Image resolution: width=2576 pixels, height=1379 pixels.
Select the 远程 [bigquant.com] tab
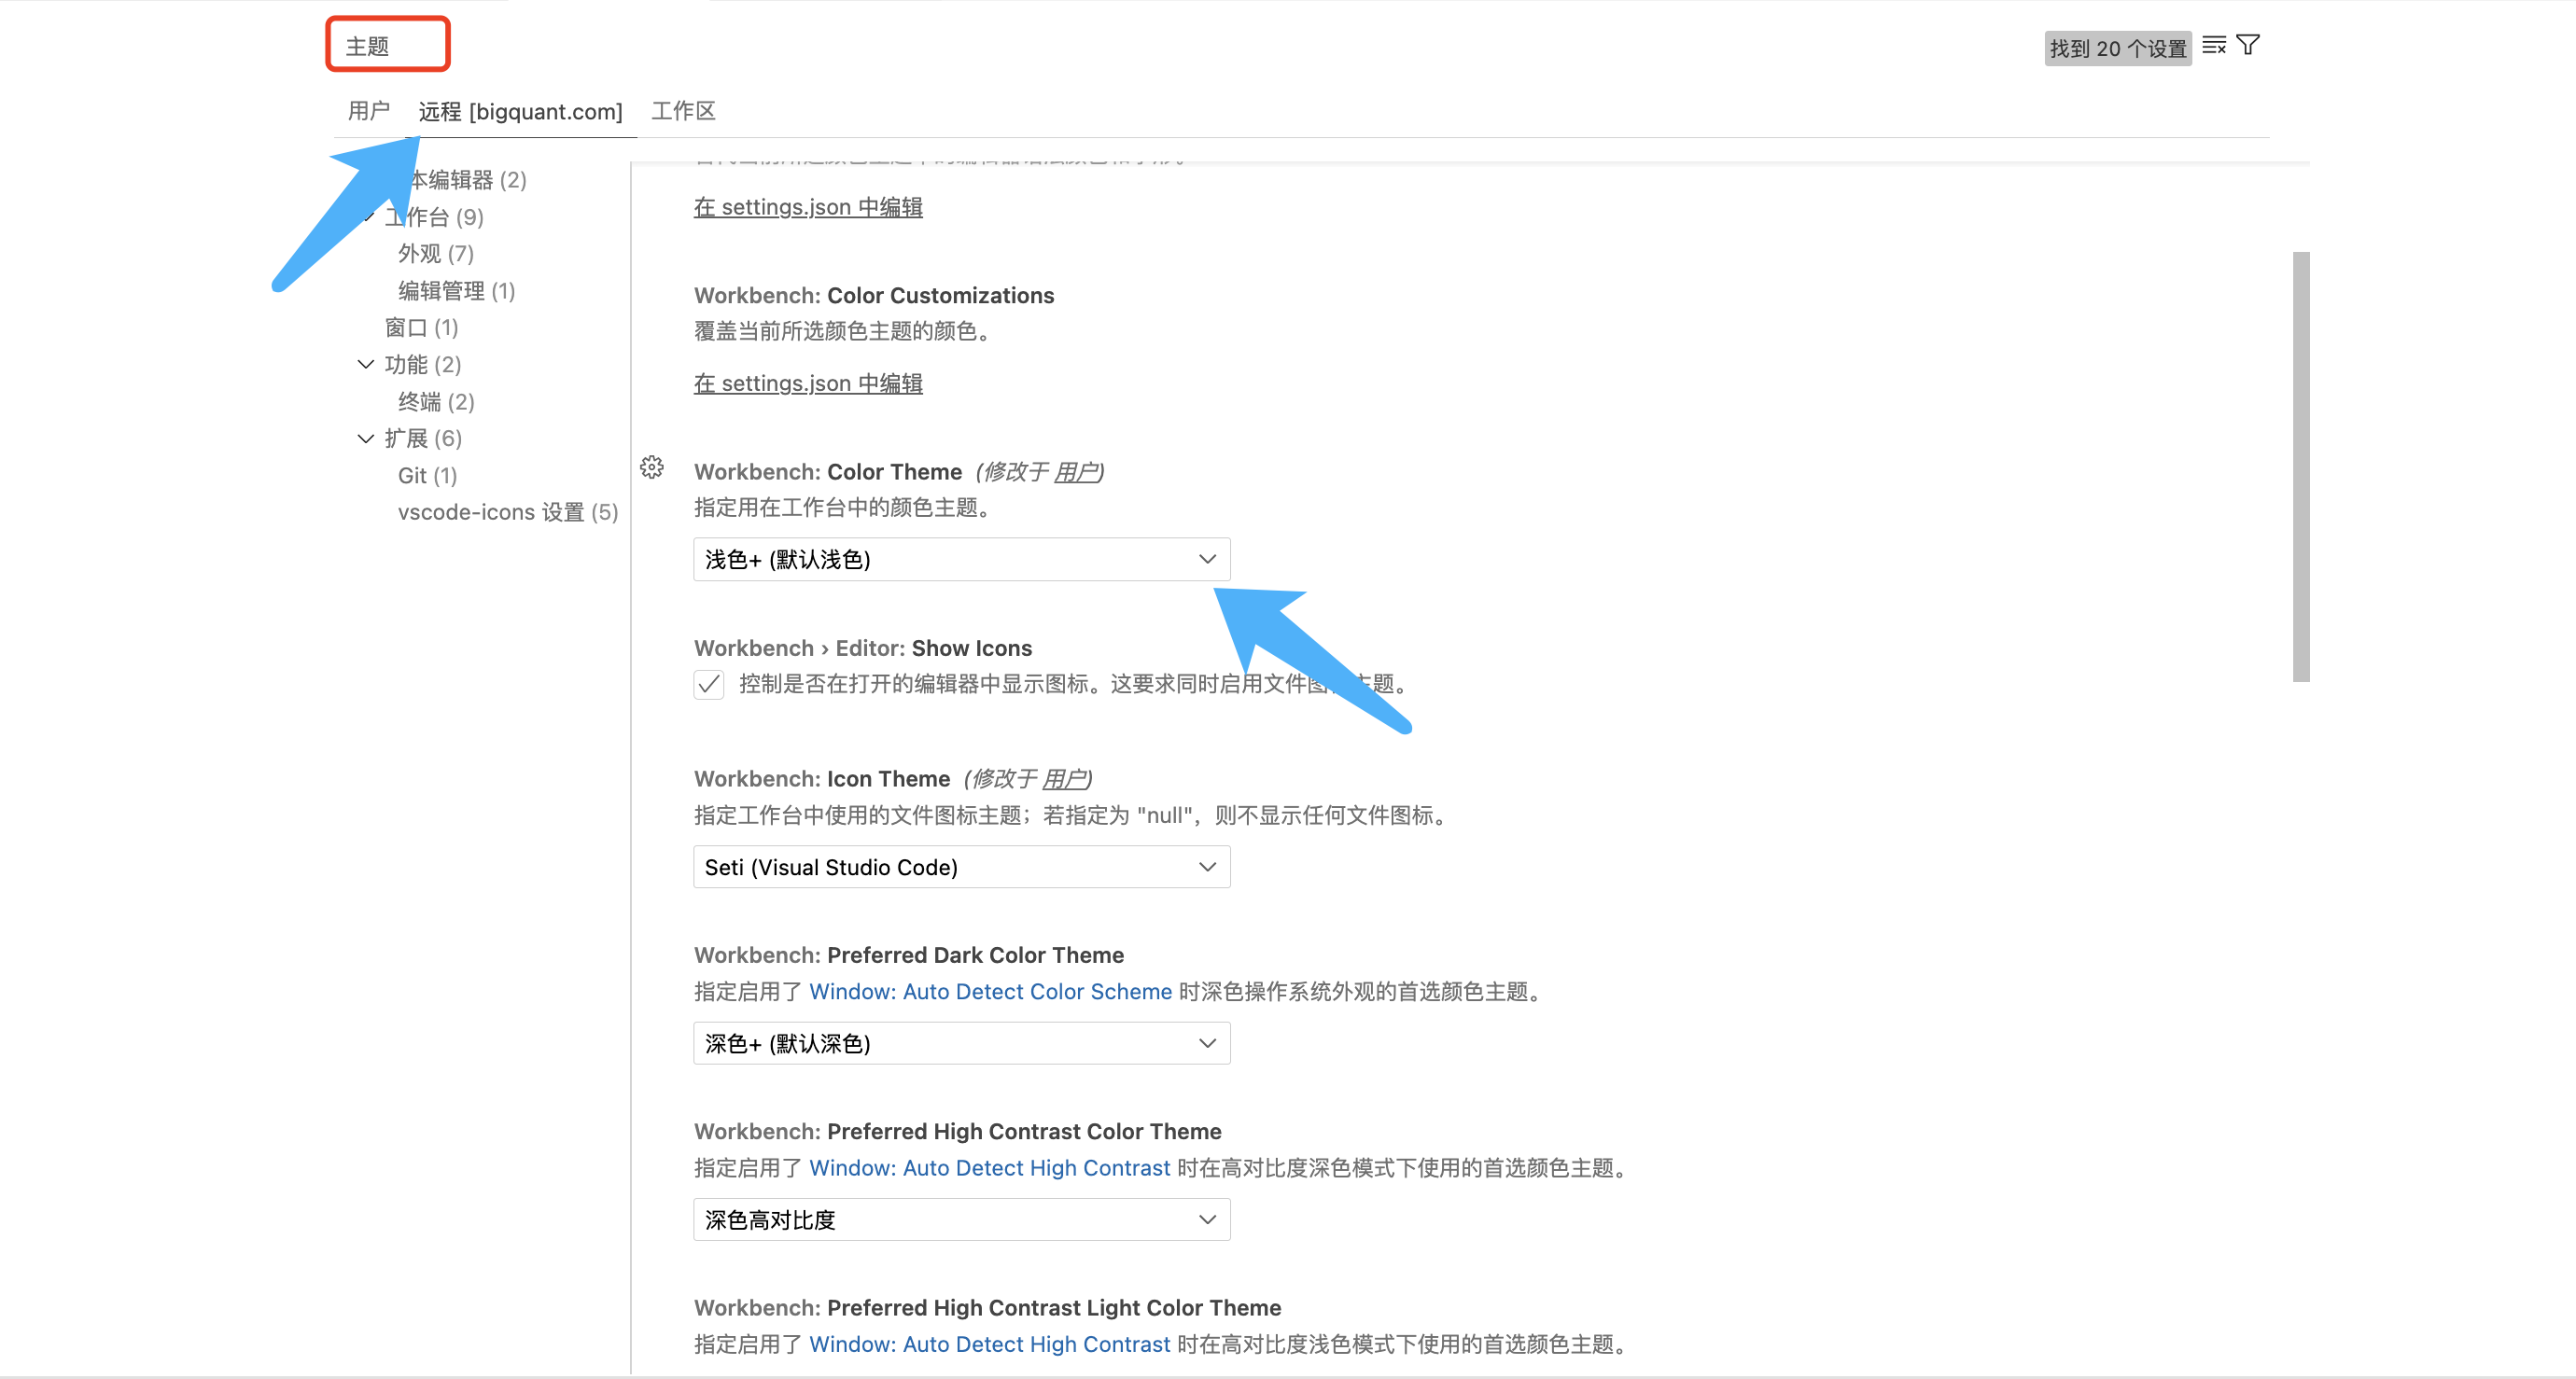pyautogui.click(x=520, y=111)
